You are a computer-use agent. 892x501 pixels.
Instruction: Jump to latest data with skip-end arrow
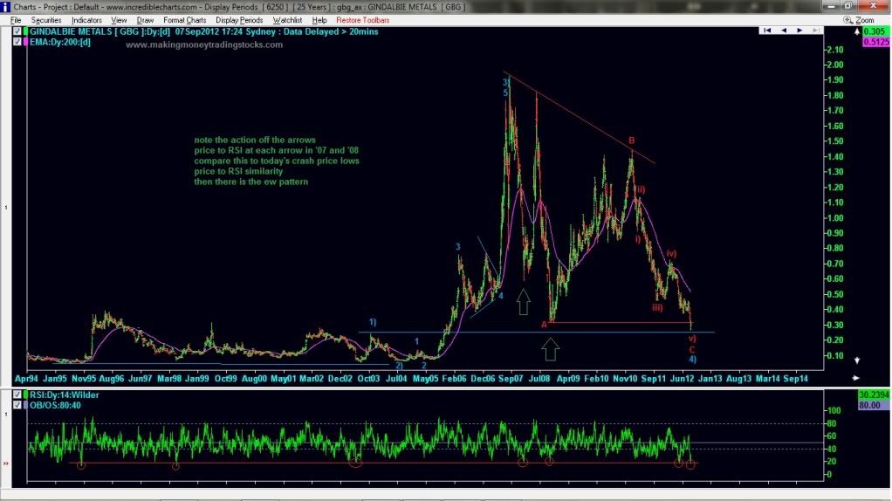[x=816, y=31]
